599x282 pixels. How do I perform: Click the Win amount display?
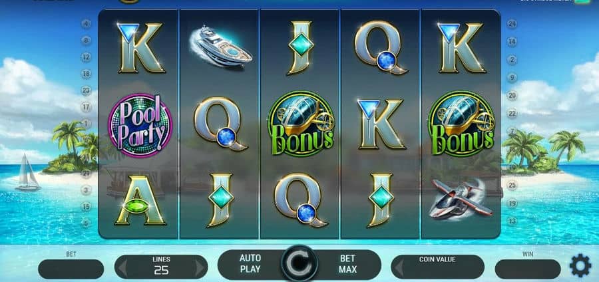tap(528, 269)
